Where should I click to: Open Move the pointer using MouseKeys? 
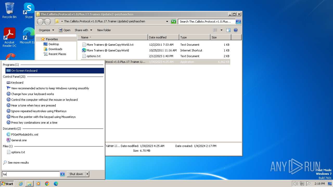click(55, 117)
